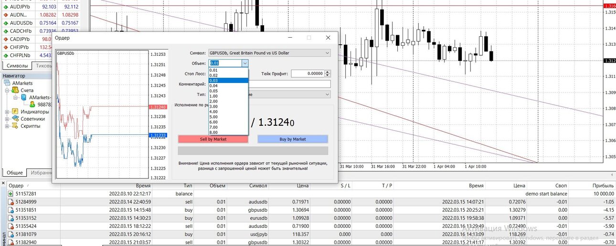Click the Объем volume input field

[224, 63]
